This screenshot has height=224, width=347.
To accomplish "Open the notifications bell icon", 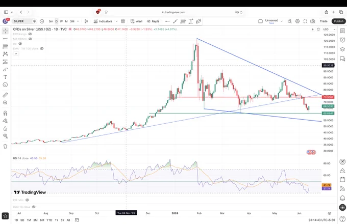I will [x=342, y=198].
